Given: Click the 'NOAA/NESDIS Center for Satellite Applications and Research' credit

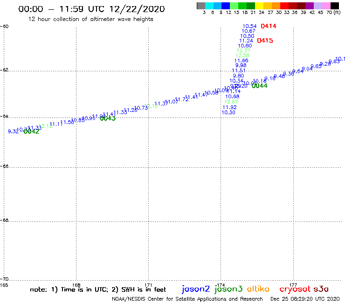Looking at the screenshot, I should [x=187, y=299].
